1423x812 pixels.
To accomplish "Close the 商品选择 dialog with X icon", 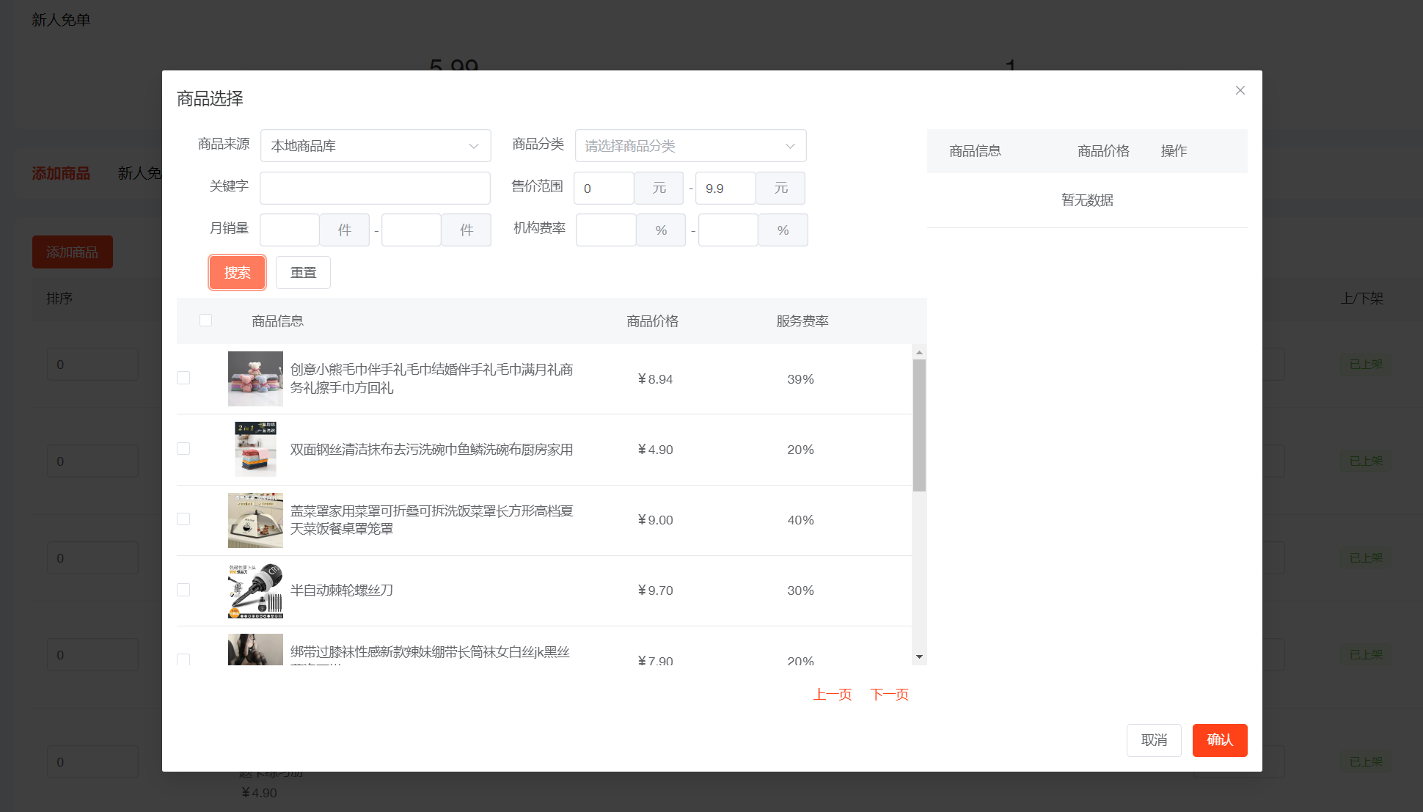I will coord(1240,90).
